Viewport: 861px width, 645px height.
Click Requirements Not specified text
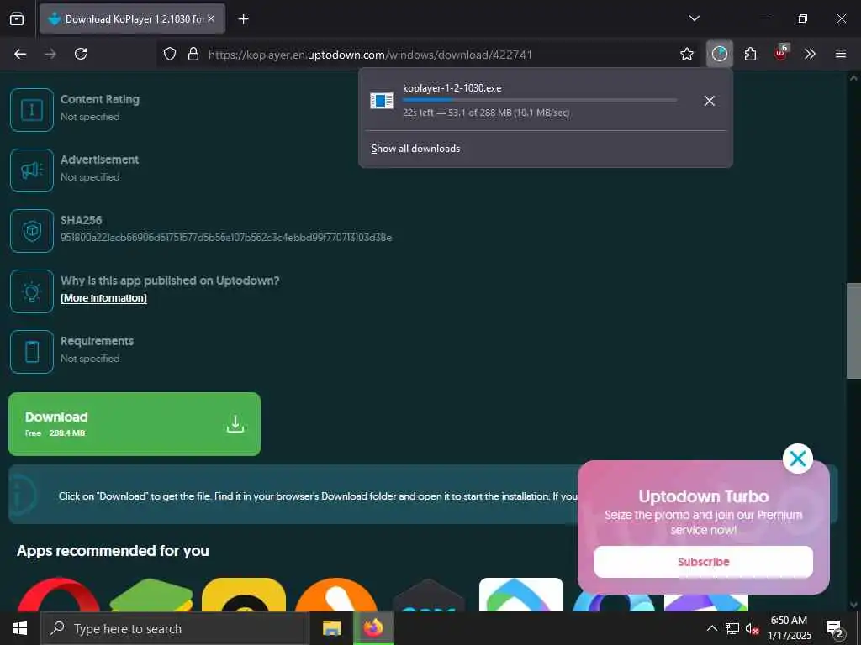click(90, 358)
